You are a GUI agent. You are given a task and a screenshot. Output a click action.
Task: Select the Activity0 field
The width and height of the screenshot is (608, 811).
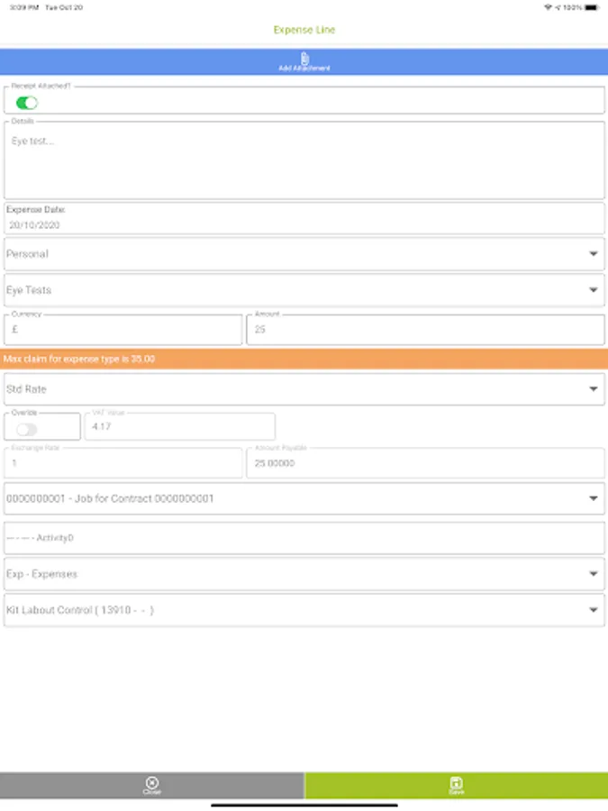304,538
